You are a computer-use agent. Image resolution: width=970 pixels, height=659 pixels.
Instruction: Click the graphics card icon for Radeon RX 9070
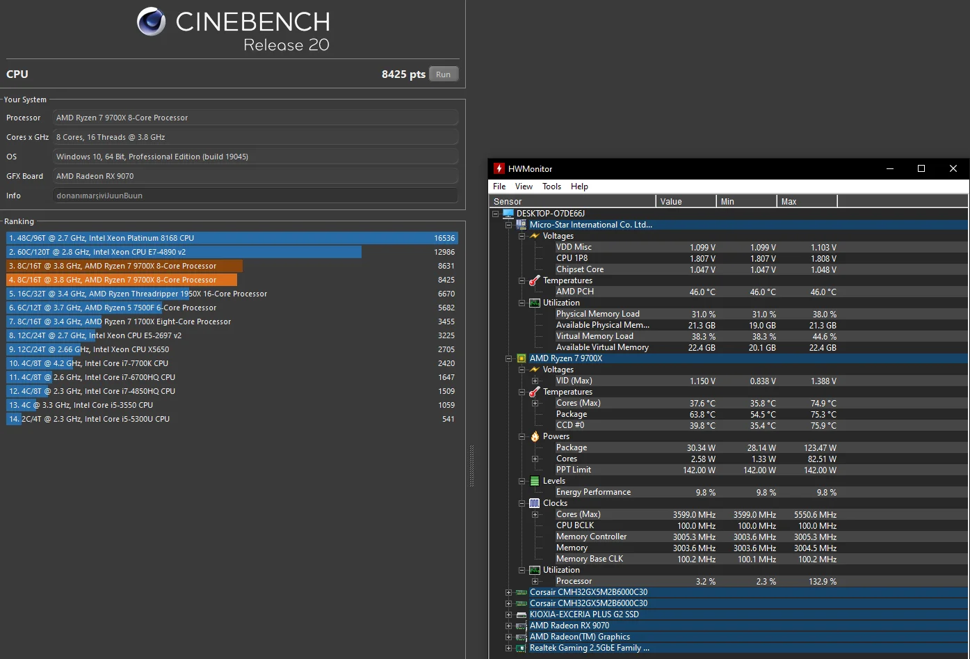[522, 626]
